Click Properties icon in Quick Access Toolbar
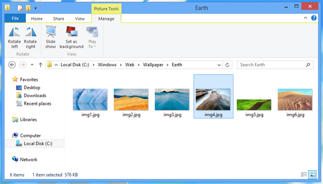 (x=20, y=8)
